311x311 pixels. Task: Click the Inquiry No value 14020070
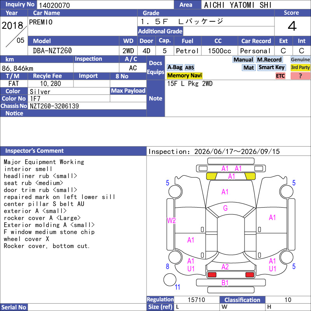54,5
